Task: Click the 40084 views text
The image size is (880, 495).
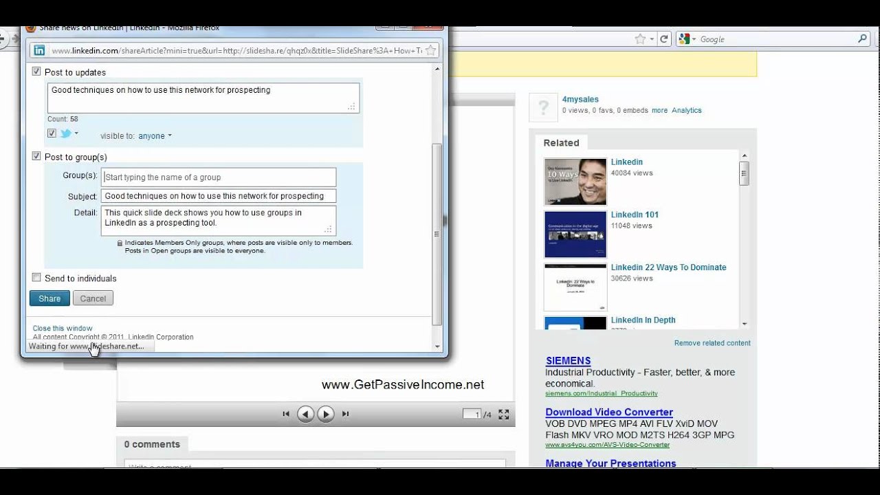Action: (632, 173)
